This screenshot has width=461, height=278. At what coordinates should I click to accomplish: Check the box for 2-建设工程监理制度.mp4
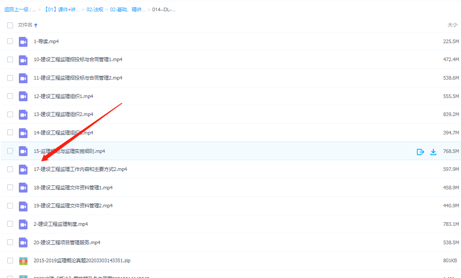pos(10,224)
